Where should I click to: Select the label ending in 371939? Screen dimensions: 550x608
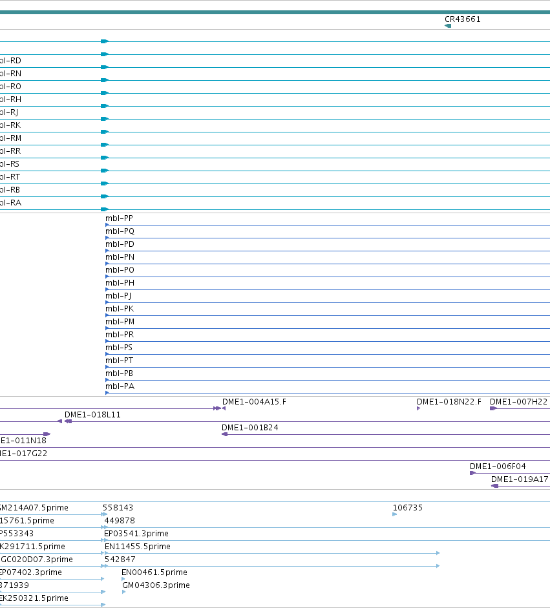tap(14, 585)
